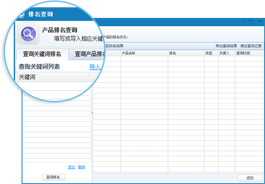Export results via 导出查询结果

click(226, 46)
